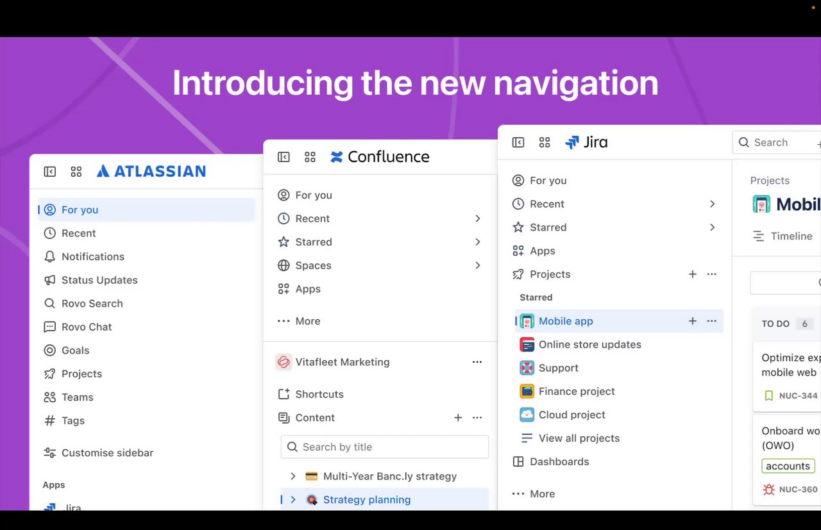Open issue NUC-360

(x=798, y=490)
